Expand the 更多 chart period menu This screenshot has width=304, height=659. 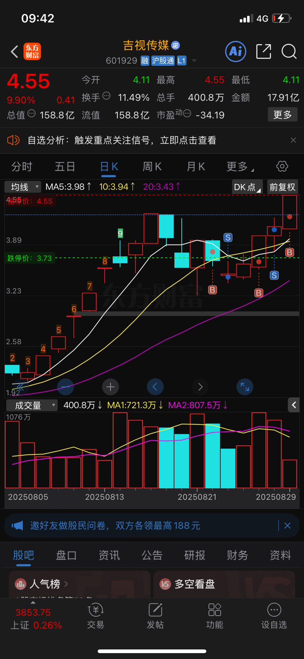pos(240,167)
